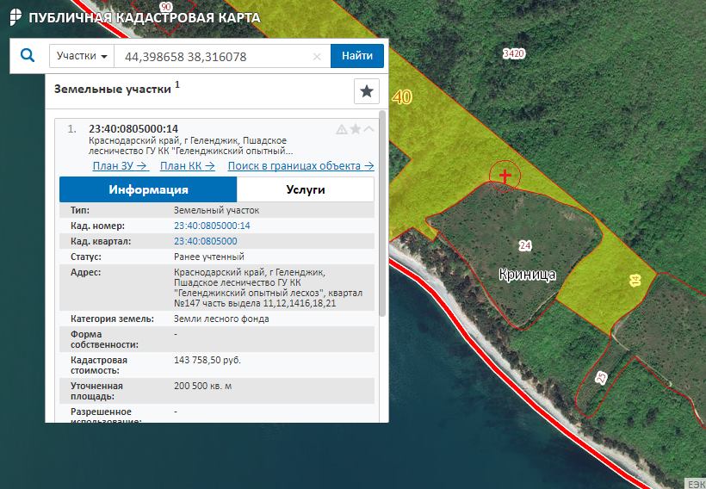Click inside the coordinates search input

point(215,57)
